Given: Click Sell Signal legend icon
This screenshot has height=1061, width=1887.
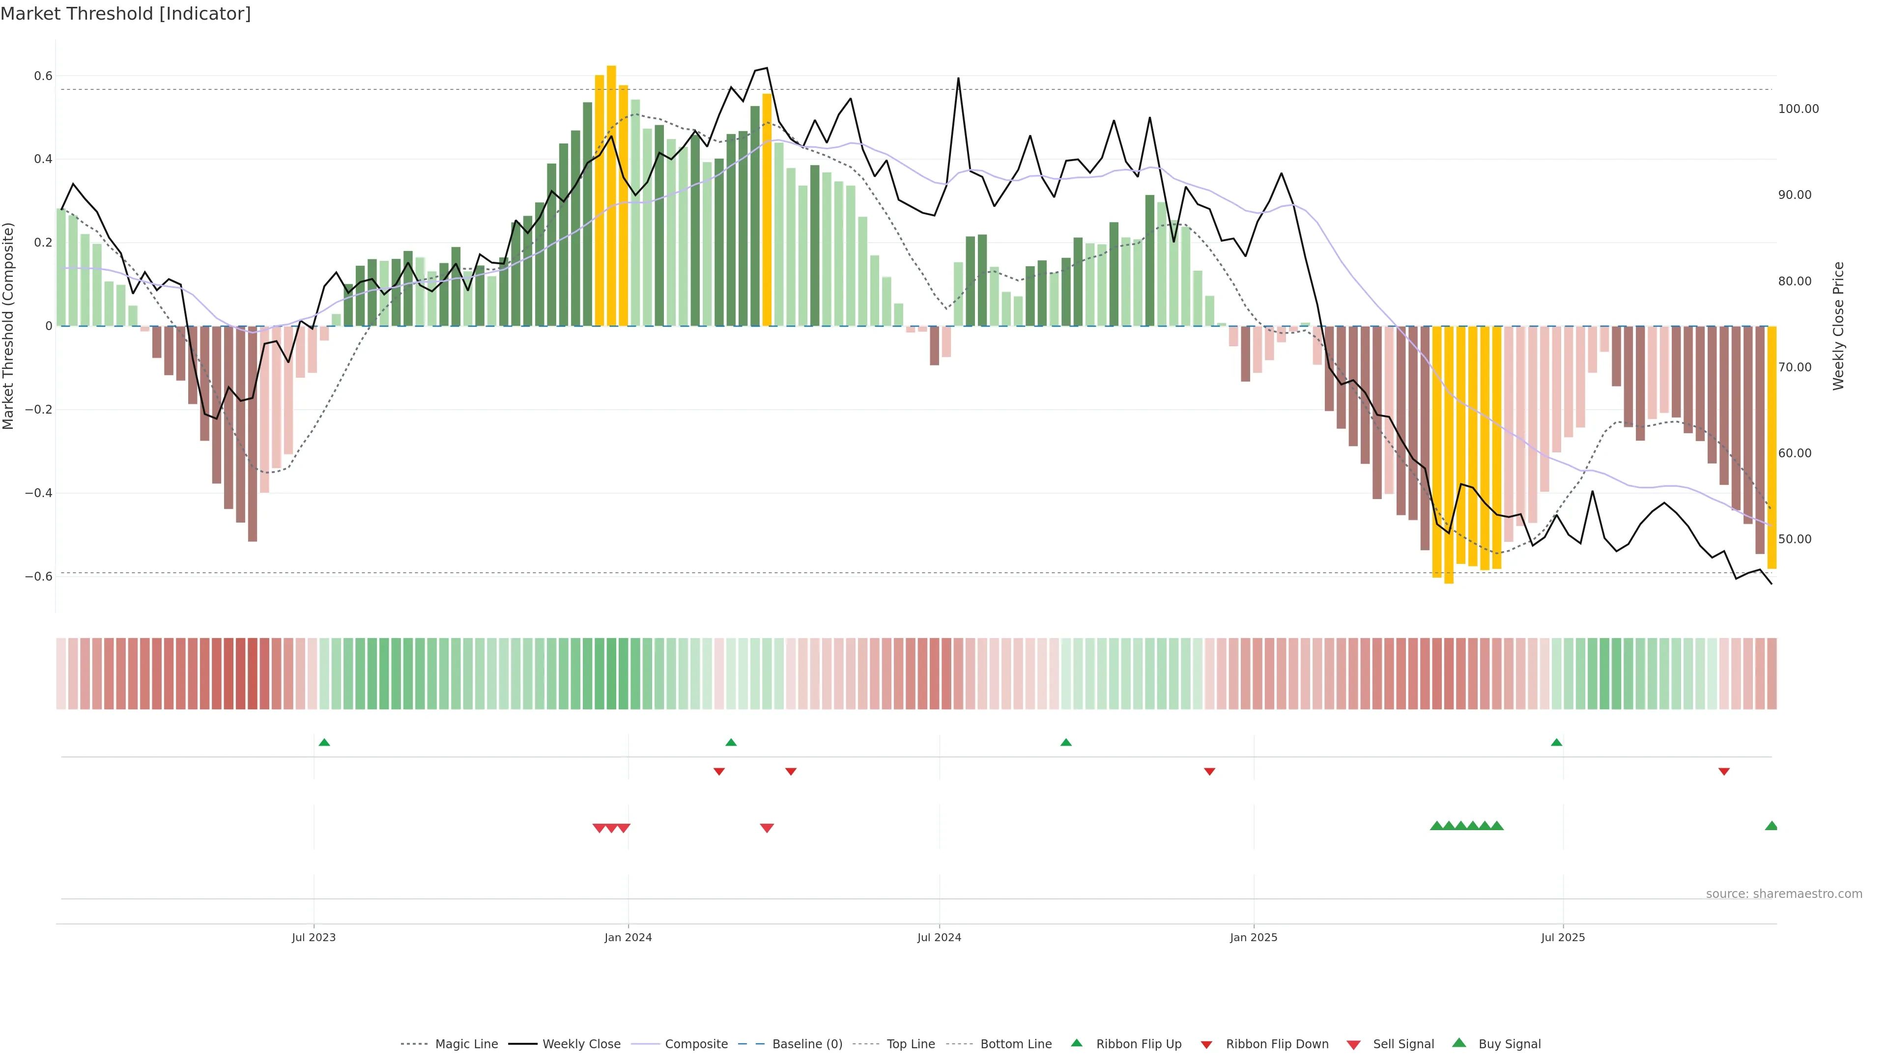Looking at the screenshot, I should (1354, 1045).
